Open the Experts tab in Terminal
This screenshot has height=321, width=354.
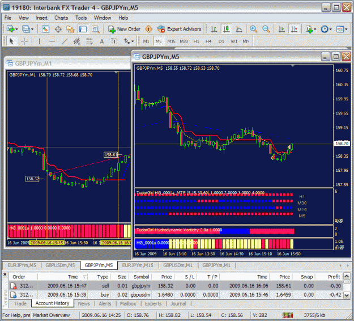pos(153,303)
